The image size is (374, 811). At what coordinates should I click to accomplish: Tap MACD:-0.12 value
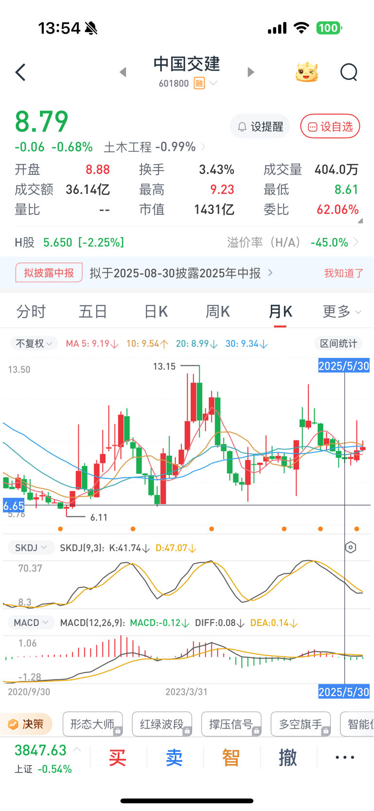(159, 623)
